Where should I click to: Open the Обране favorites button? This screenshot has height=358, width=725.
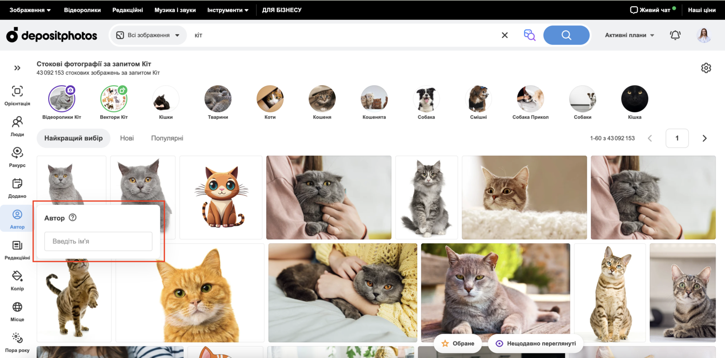coord(458,344)
